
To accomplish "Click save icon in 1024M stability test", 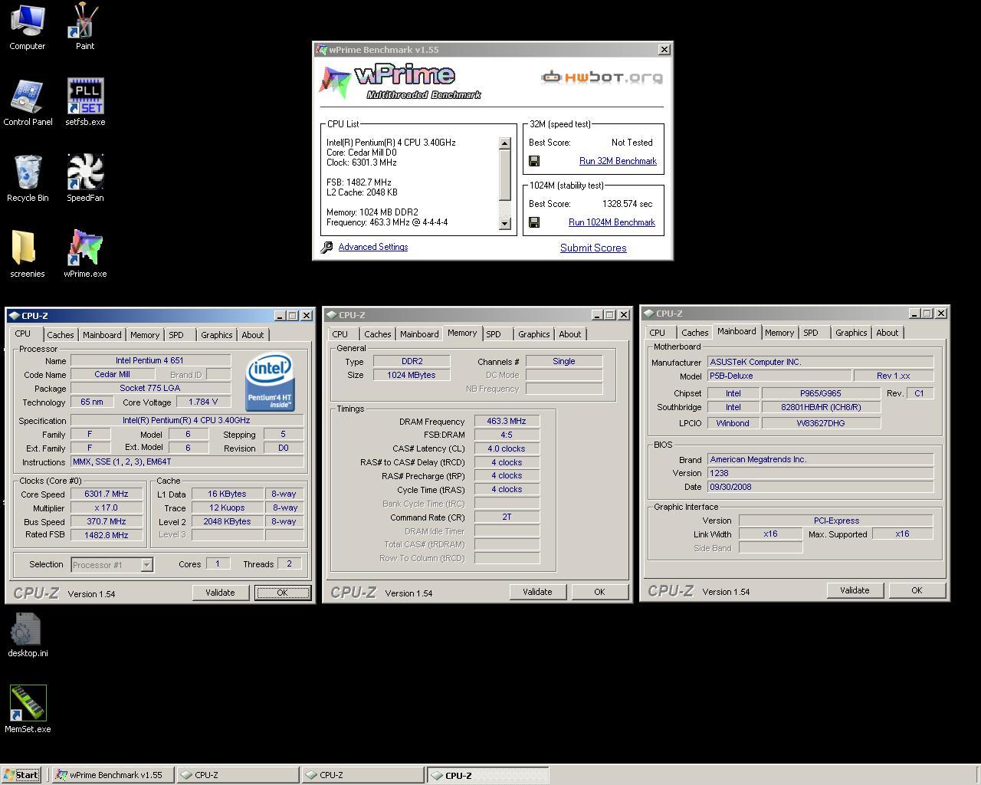I will 534,222.
